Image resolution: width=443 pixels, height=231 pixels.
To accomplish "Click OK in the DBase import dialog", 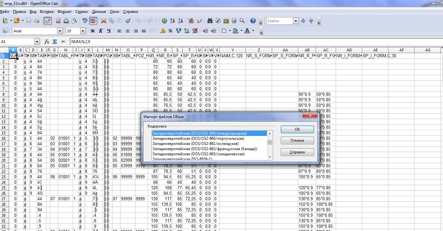I will [297, 129].
